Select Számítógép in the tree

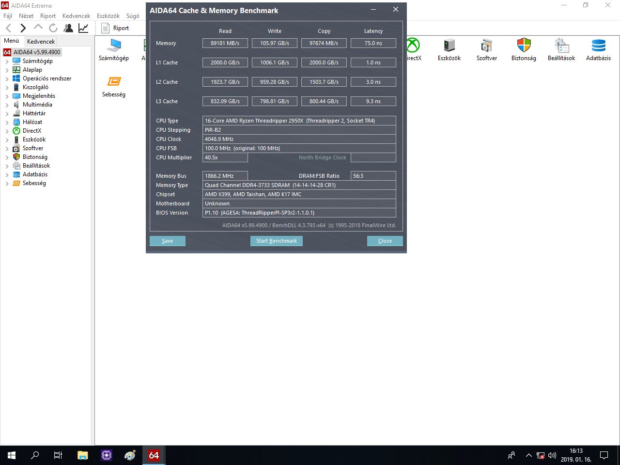pyautogui.click(x=37, y=61)
